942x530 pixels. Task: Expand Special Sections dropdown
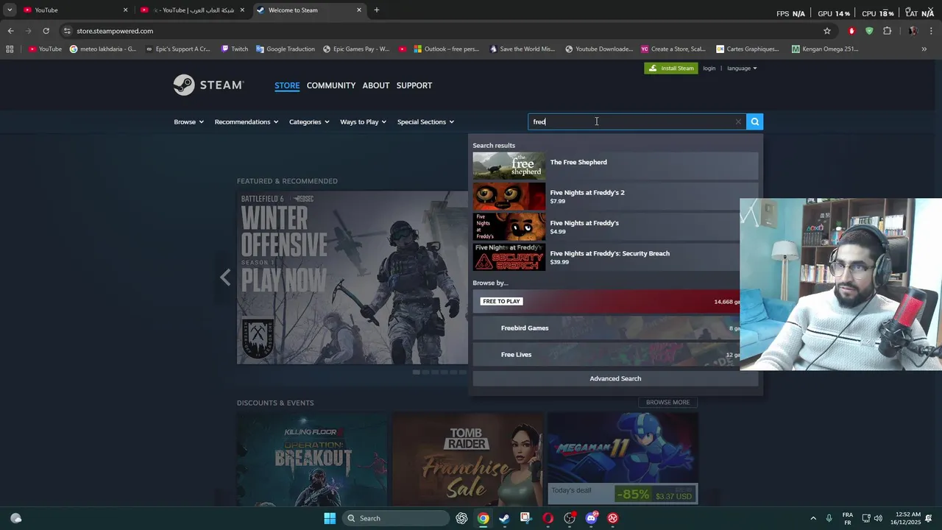pos(425,121)
